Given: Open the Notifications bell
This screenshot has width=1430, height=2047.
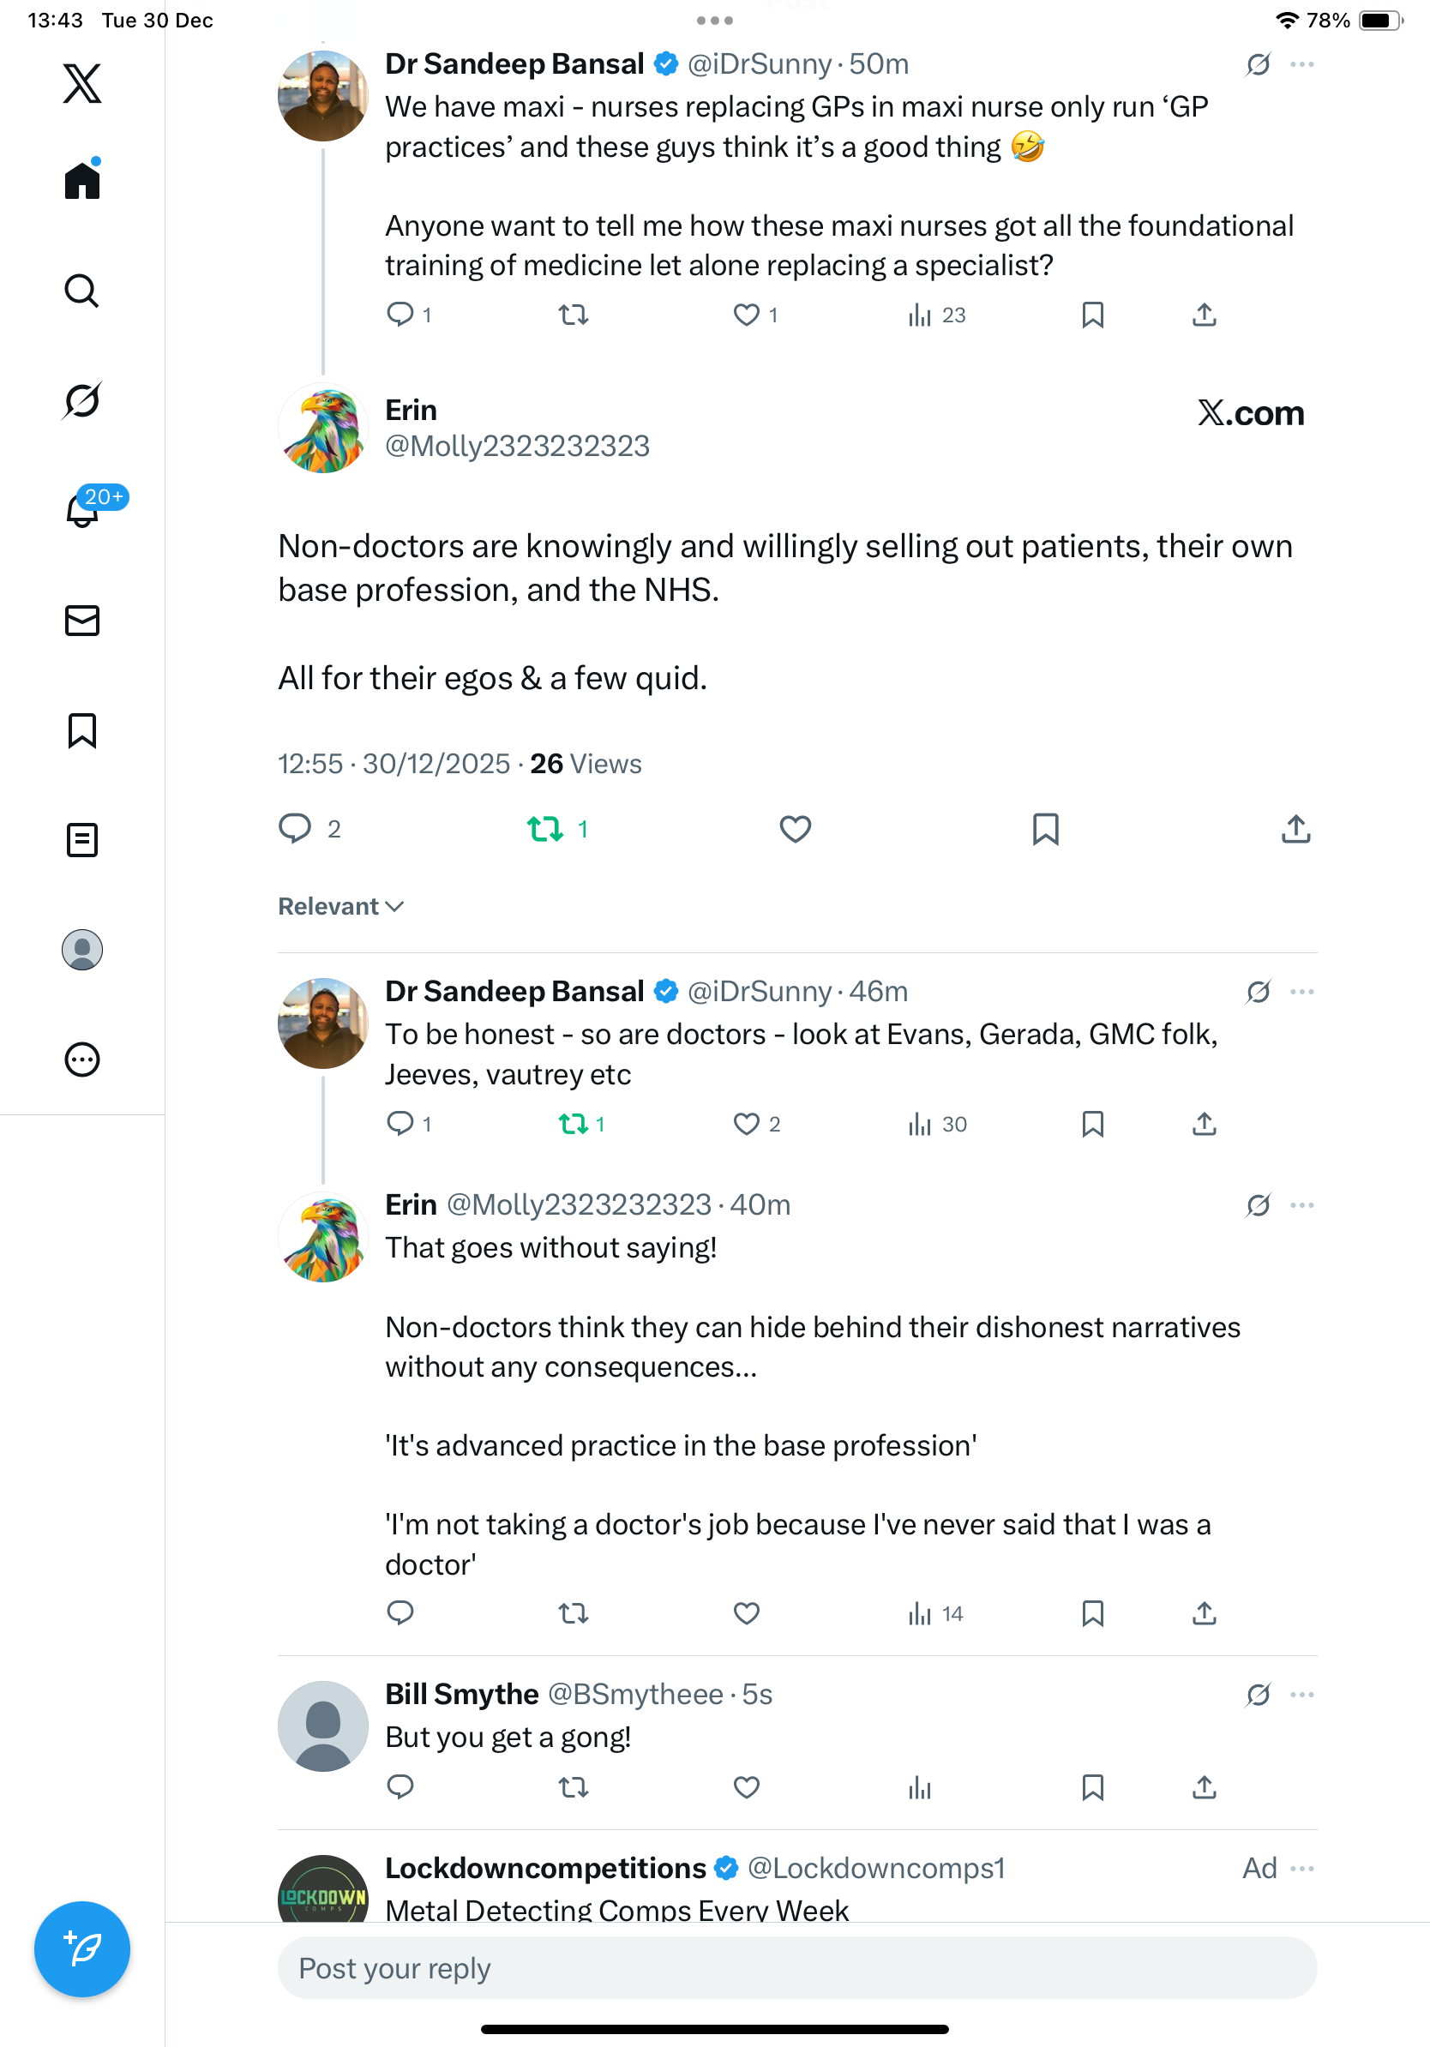Looking at the screenshot, I should coord(82,510).
